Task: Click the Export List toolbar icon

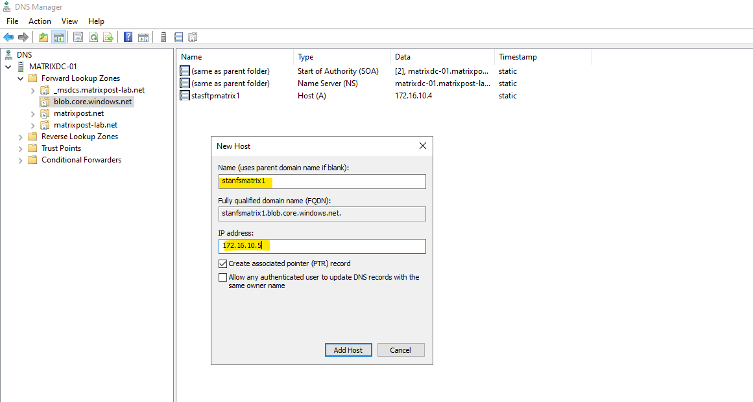Action: pos(108,38)
